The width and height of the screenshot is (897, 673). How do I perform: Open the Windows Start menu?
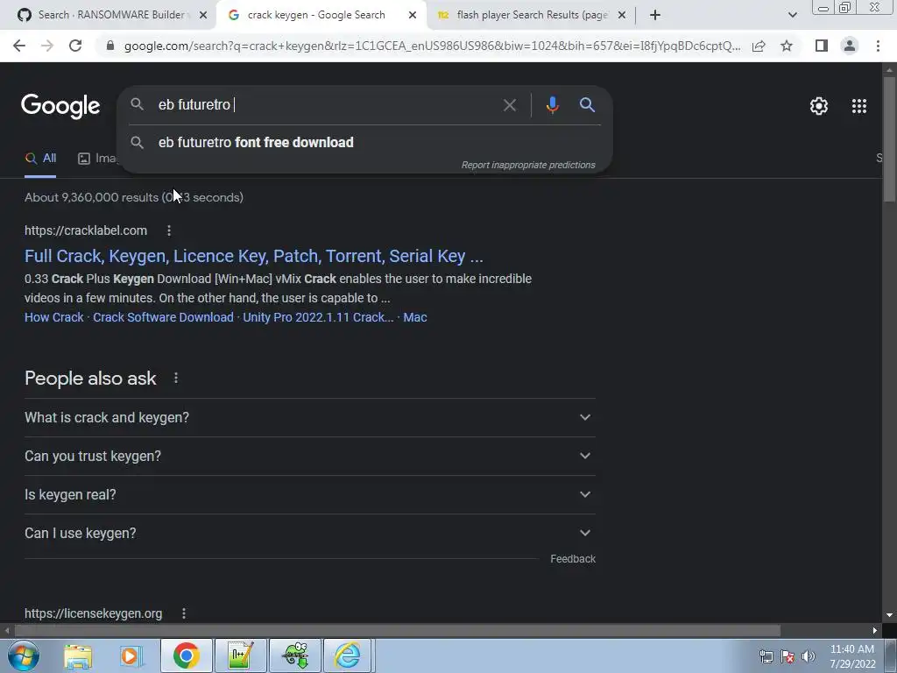(x=24, y=655)
